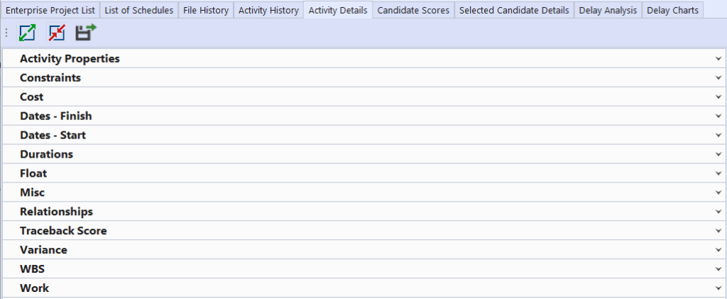This screenshot has width=727, height=299.
Task: Select the Candidate Scores tab
Action: (413, 11)
